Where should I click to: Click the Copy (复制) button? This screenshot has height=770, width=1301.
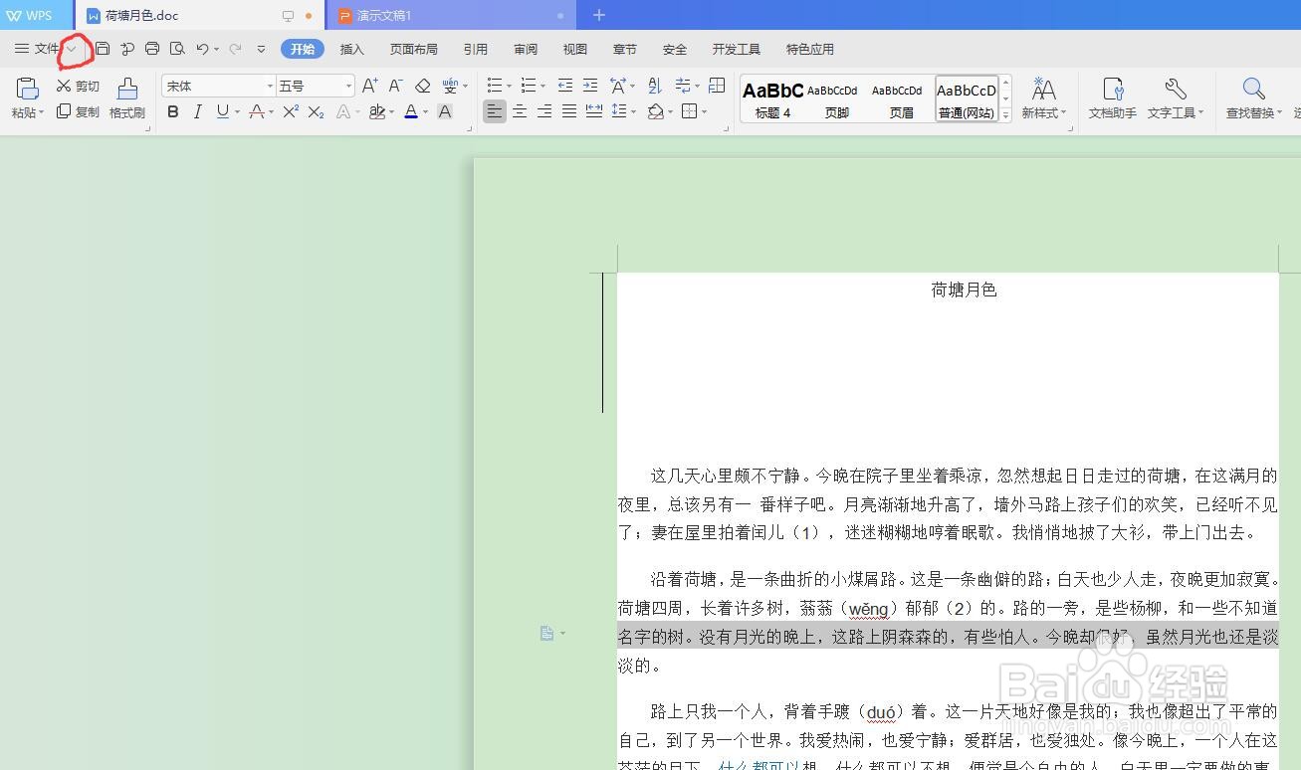[78, 111]
